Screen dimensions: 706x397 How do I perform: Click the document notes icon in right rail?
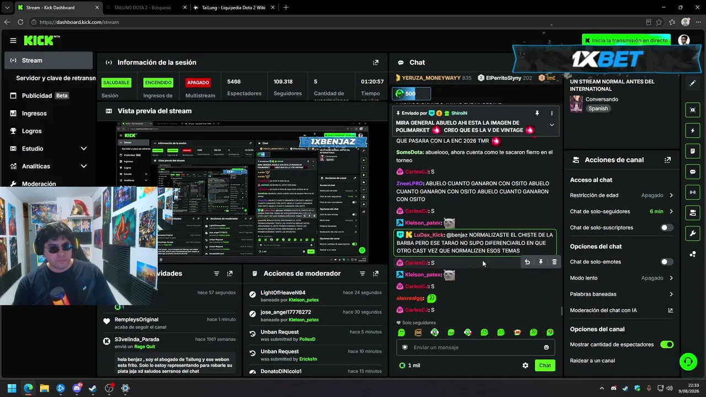(x=693, y=151)
